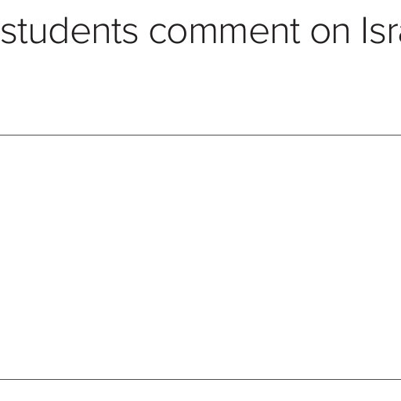The image size is (401, 401).
Task: Click the word "students" in the headline
Action: [x=69, y=31]
